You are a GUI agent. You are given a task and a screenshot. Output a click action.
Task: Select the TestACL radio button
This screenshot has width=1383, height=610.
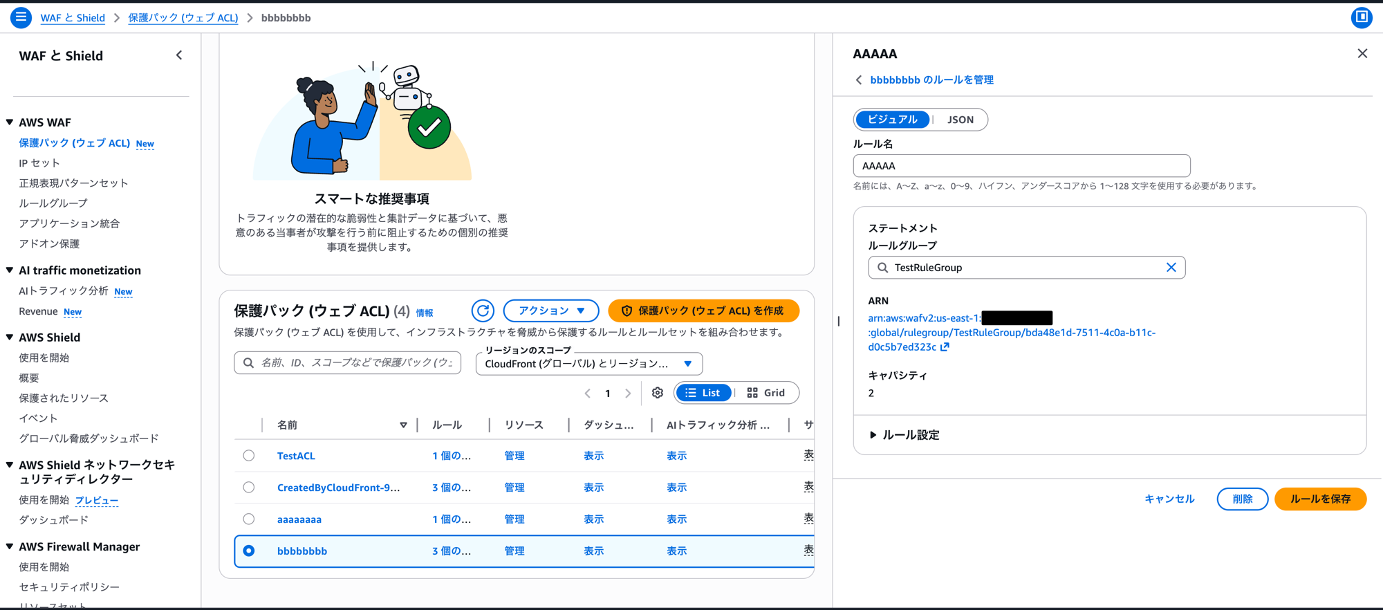[x=249, y=455]
